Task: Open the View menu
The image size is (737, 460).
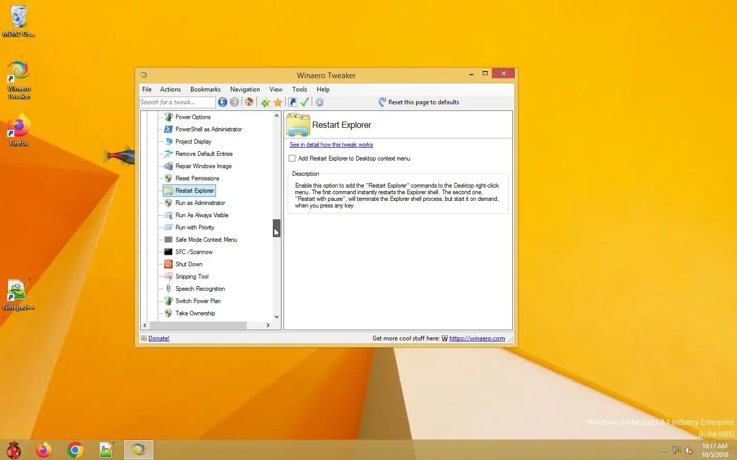Action: pyautogui.click(x=276, y=89)
